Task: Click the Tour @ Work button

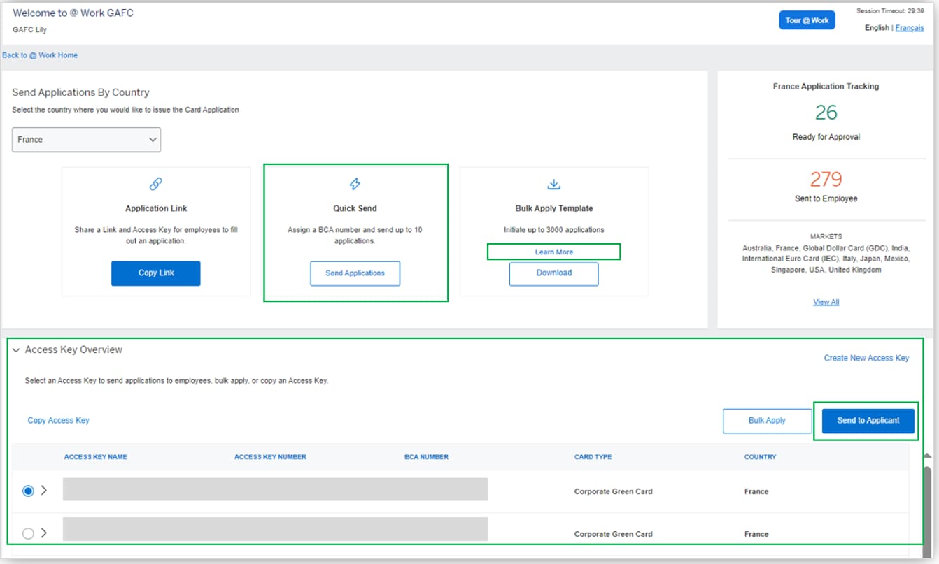Action: [x=807, y=20]
